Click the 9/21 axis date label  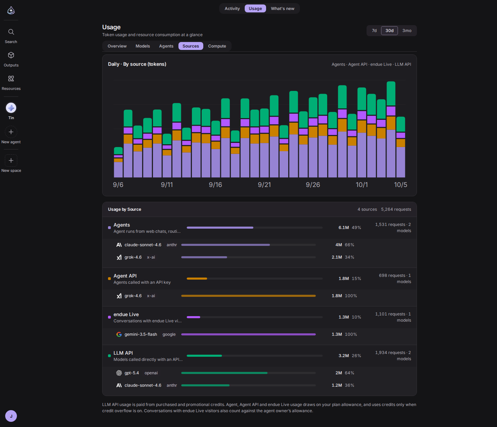264,185
